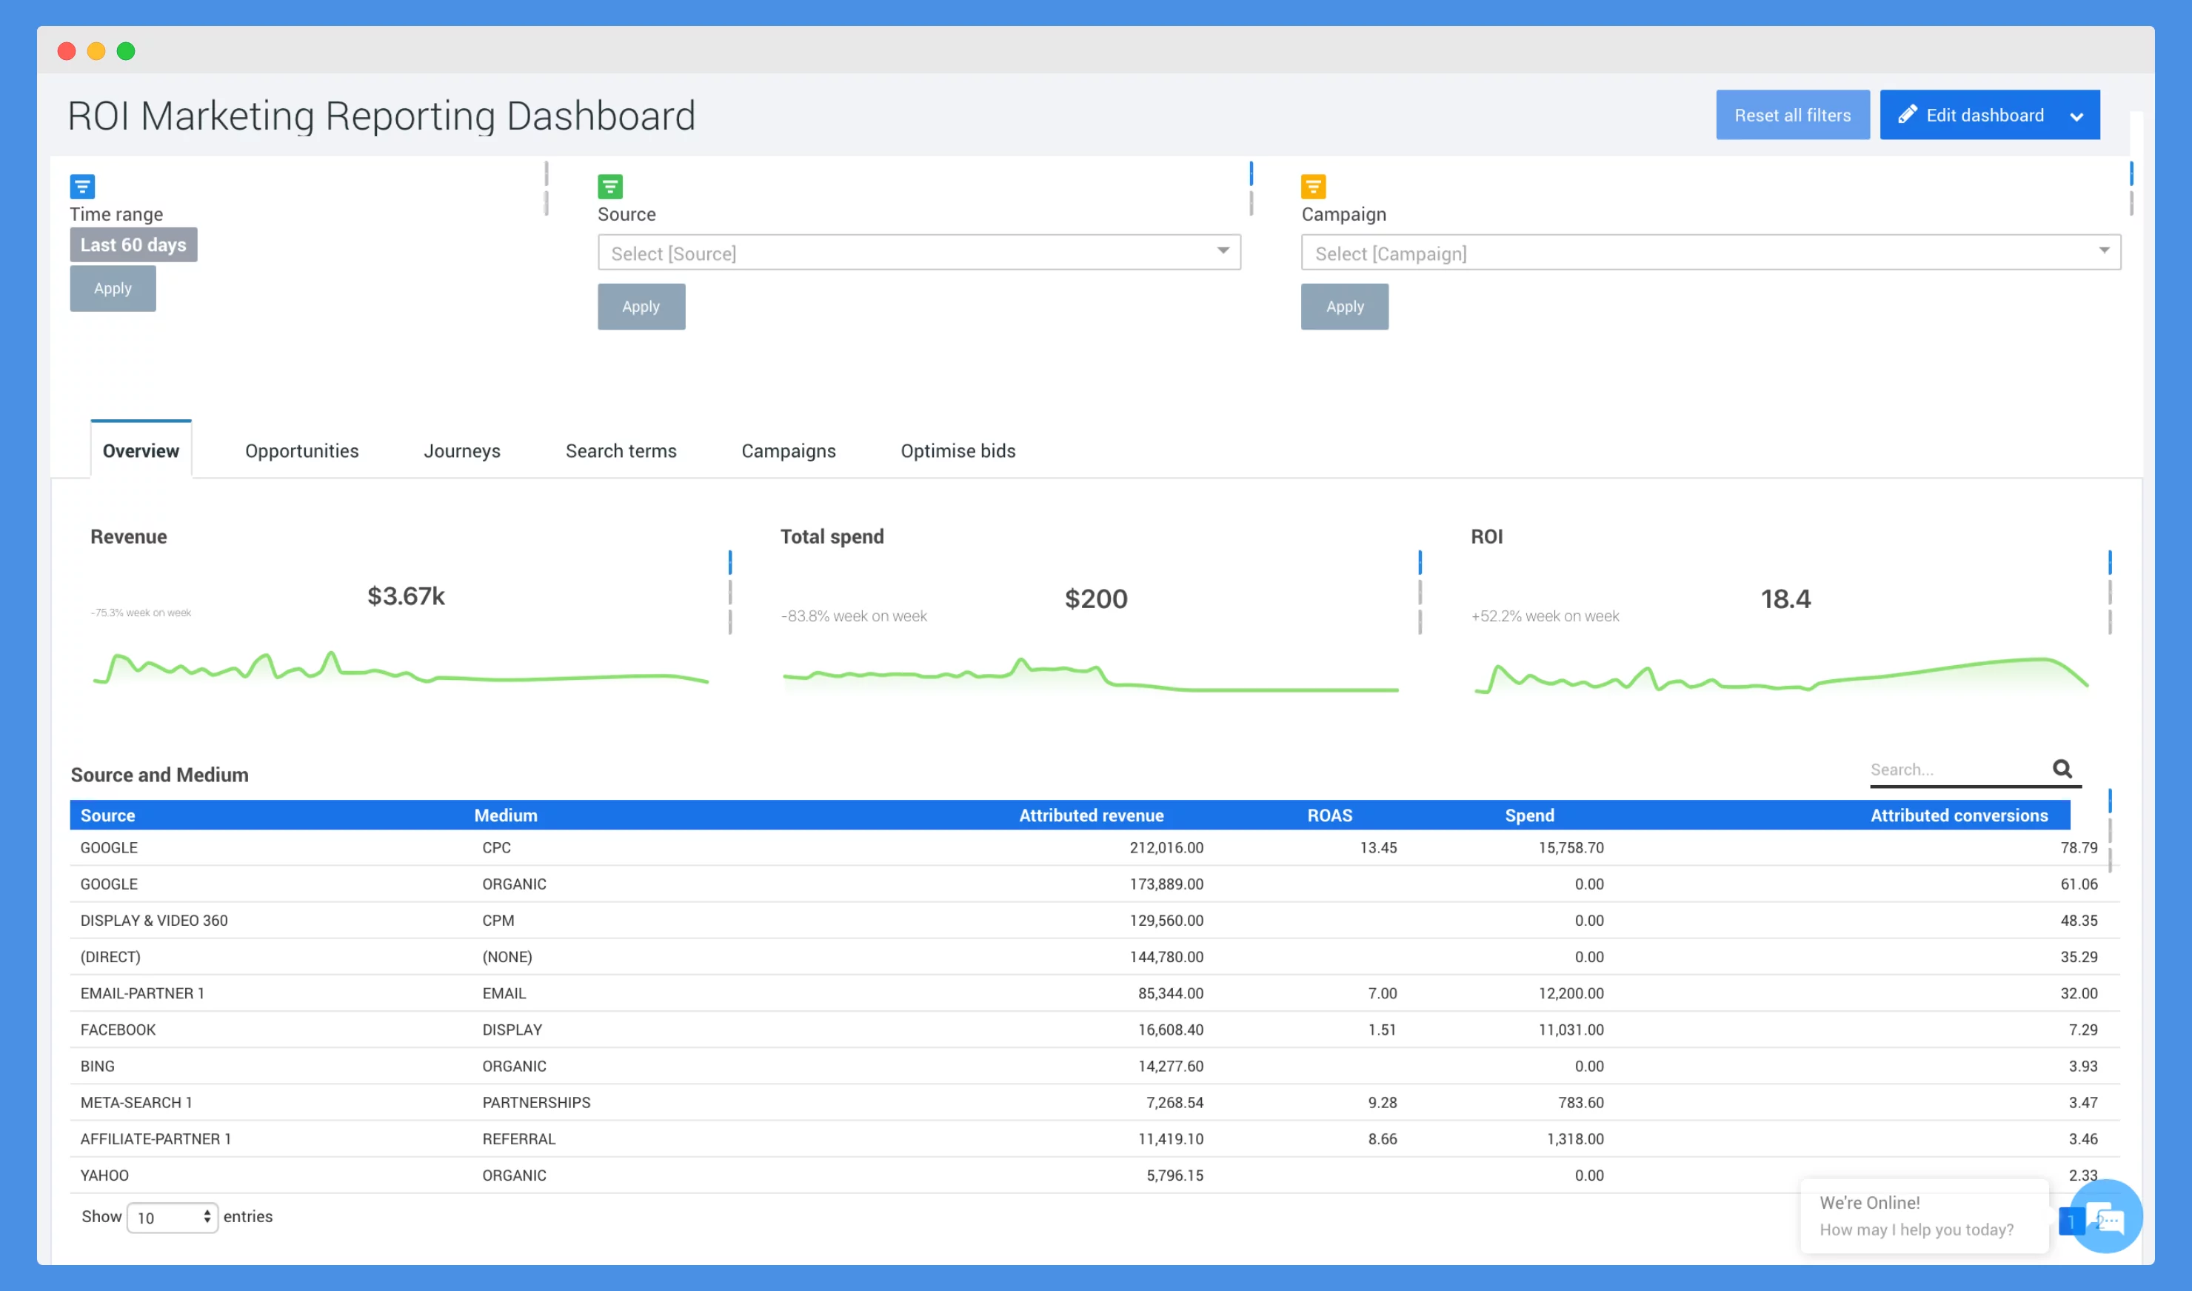
Task: Open the Show entries count selector
Action: (173, 1217)
